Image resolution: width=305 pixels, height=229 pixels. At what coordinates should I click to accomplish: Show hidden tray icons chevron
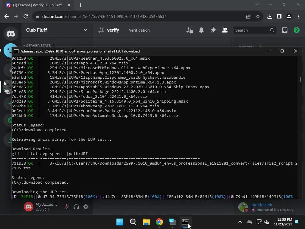pyautogui.click(x=240, y=222)
